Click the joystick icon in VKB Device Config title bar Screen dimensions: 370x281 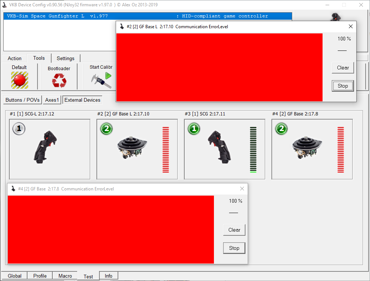click(x=4, y=5)
